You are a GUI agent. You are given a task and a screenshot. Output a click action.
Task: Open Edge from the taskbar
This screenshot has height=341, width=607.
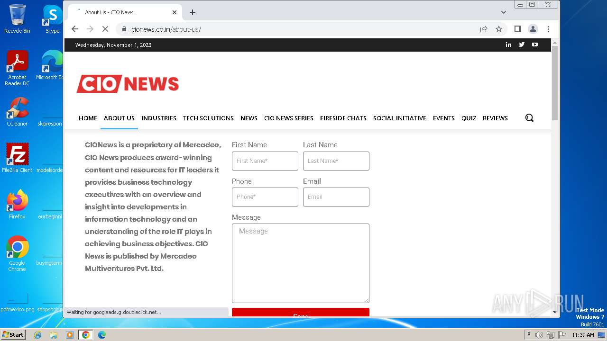tap(101, 335)
